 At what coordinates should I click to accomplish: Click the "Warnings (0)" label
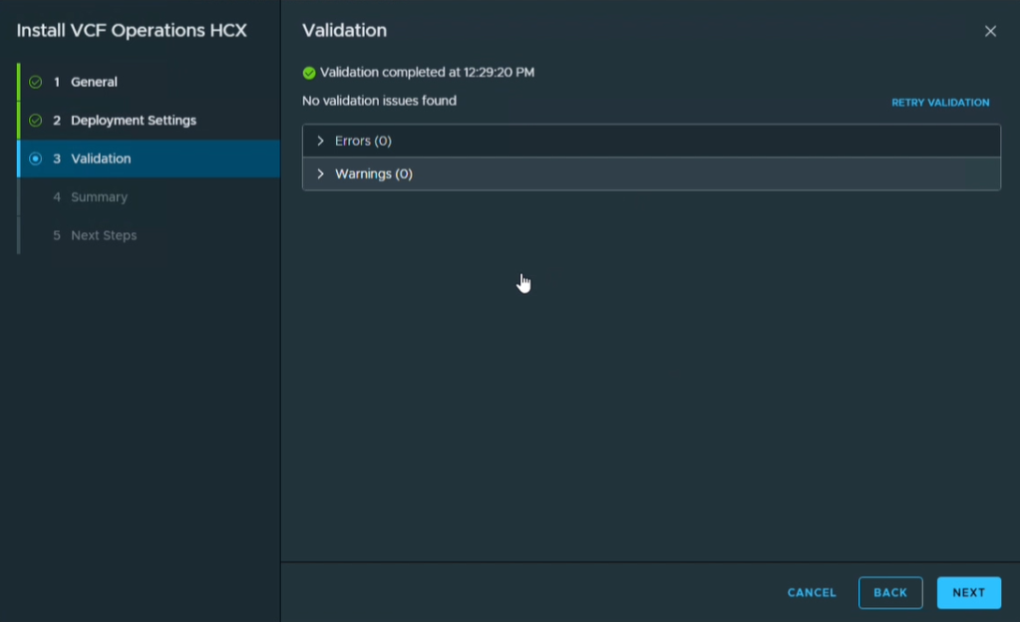coord(373,173)
